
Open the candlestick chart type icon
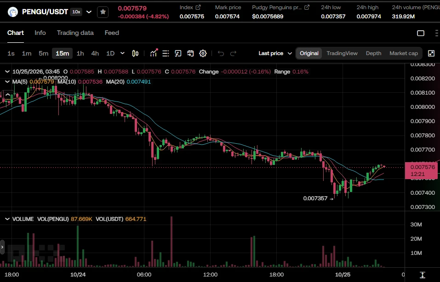tap(135, 53)
